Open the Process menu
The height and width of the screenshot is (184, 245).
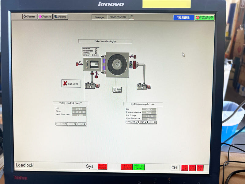coord(45,17)
